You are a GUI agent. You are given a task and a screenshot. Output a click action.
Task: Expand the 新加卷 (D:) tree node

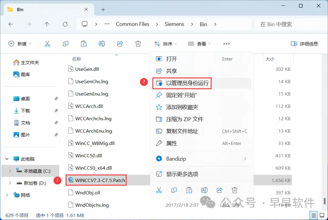point(10,183)
